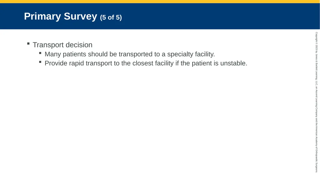The width and height of the screenshot is (320, 179).
Task: Select the "Provide rapid transport" sentence
Action: point(146,63)
